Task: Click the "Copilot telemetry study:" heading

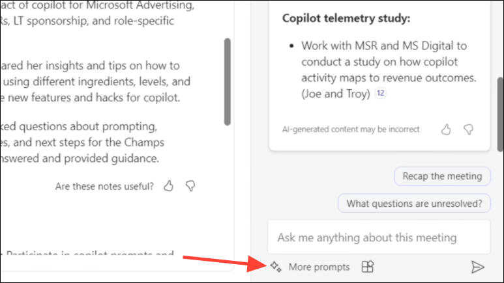Action: pos(346,18)
